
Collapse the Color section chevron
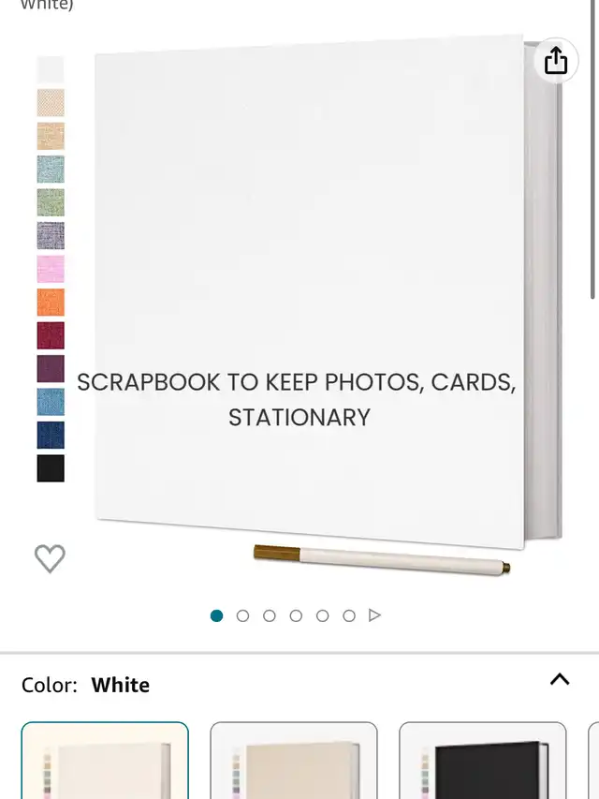pos(560,679)
